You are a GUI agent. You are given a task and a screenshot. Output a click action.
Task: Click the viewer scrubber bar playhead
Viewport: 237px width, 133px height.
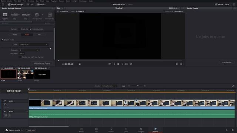(x=59, y=61)
